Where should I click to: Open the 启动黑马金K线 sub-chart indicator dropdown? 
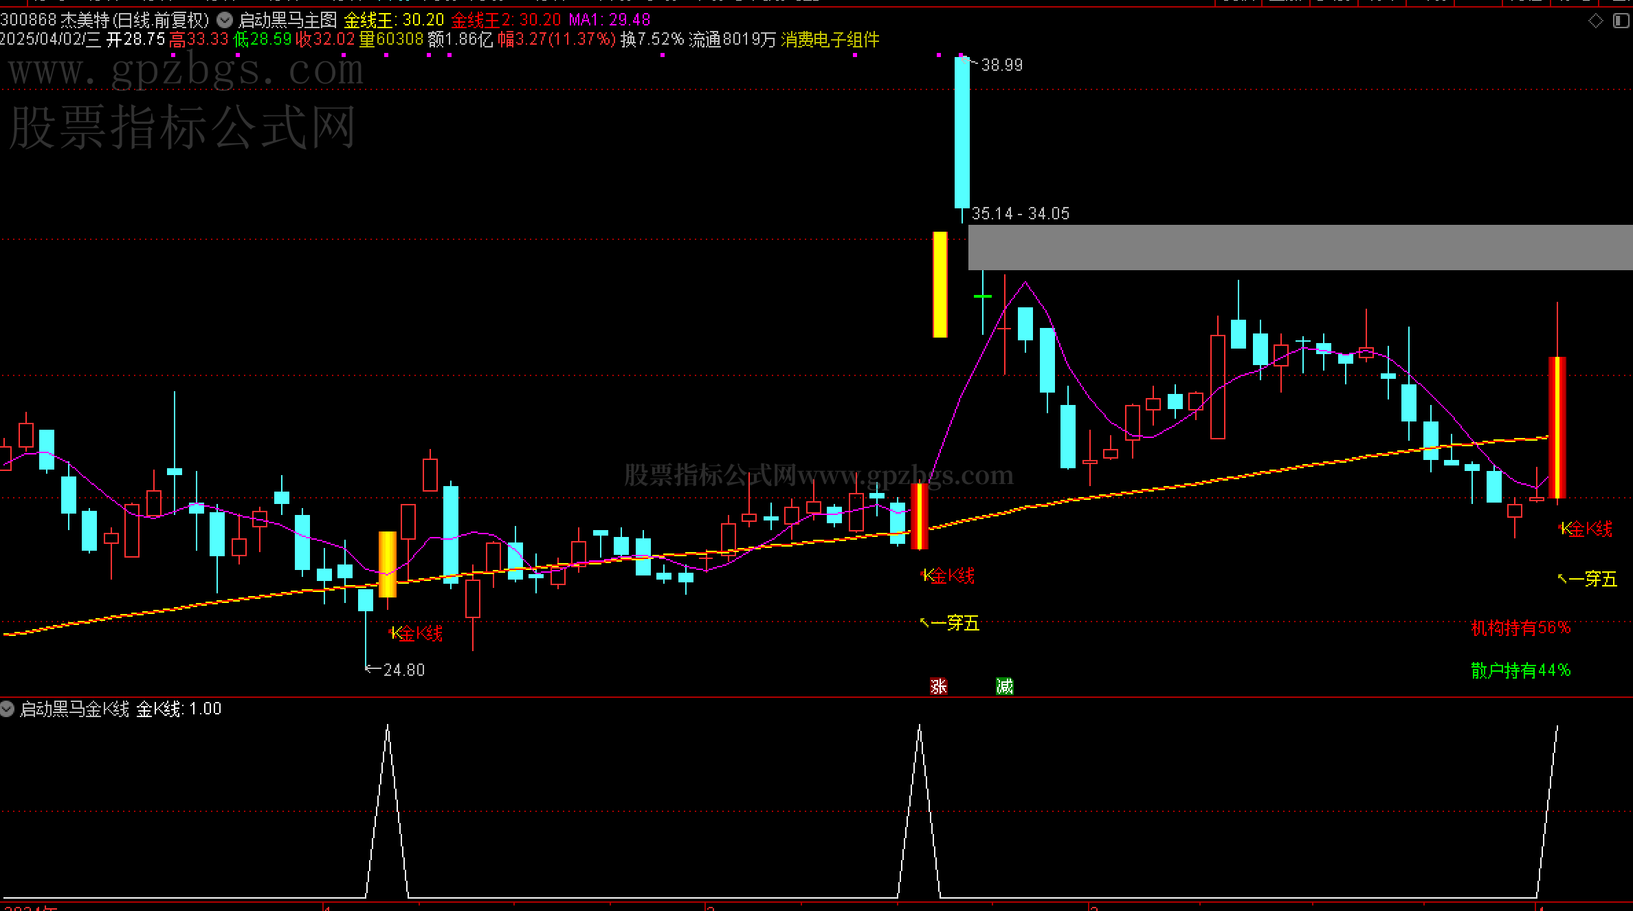[8, 709]
